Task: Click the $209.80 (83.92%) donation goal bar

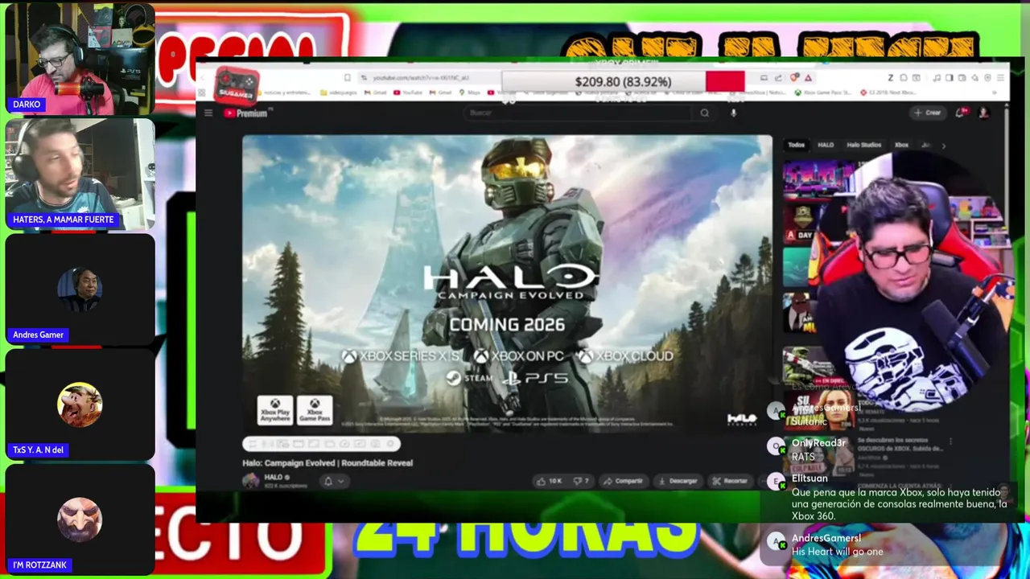Action: (x=623, y=81)
